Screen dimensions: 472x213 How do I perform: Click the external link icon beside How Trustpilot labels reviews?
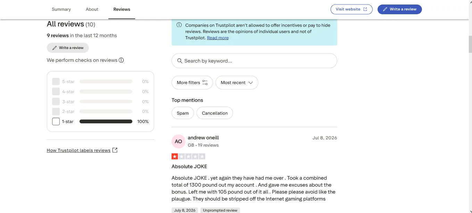pos(115,150)
